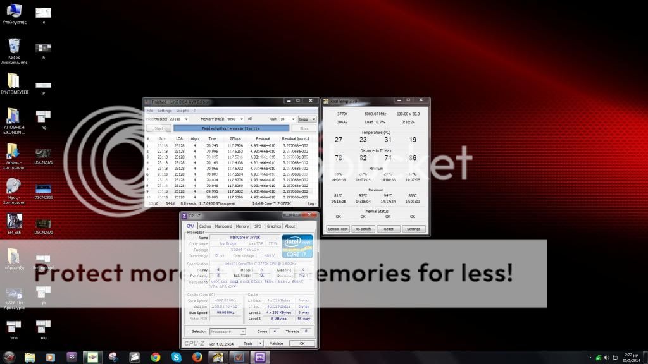
Task: Launch Skype from the taskbar
Action: pos(177,357)
